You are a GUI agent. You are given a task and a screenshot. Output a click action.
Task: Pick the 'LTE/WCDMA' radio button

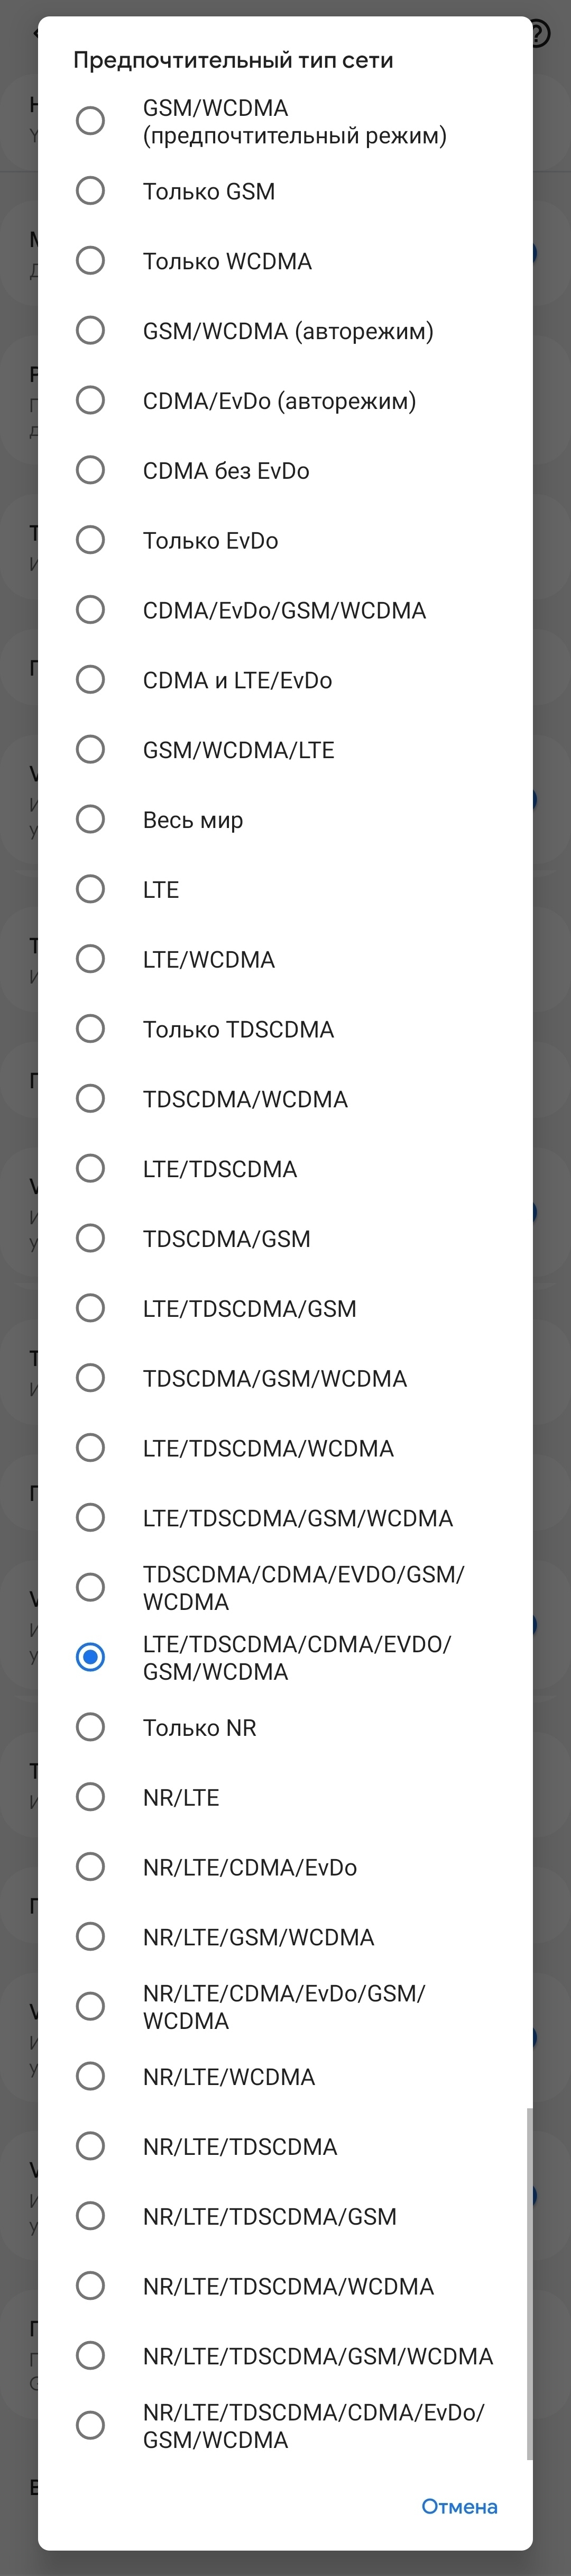(90, 959)
